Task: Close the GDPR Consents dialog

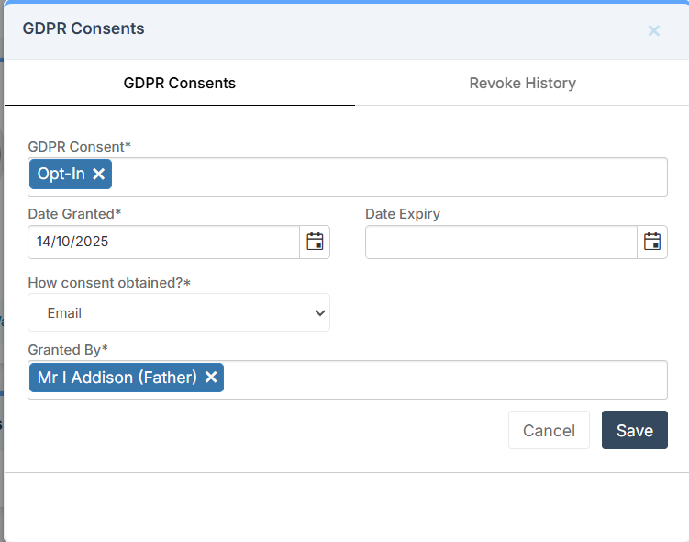Action: tap(654, 30)
